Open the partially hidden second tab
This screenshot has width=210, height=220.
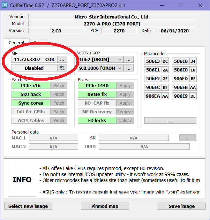39,42
